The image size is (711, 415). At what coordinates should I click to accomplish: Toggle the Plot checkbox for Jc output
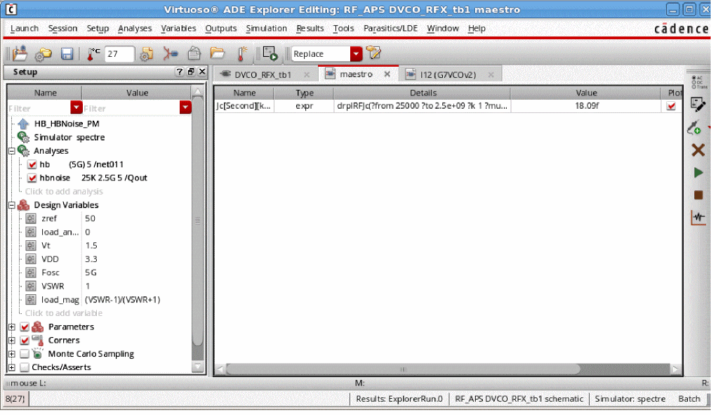click(671, 106)
